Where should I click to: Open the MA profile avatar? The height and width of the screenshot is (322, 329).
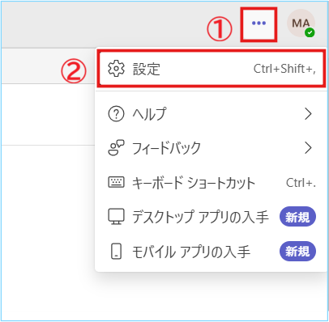(x=301, y=23)
